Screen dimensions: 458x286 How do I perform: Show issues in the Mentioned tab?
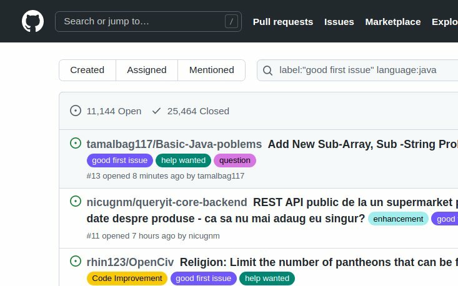click(211, 70)
